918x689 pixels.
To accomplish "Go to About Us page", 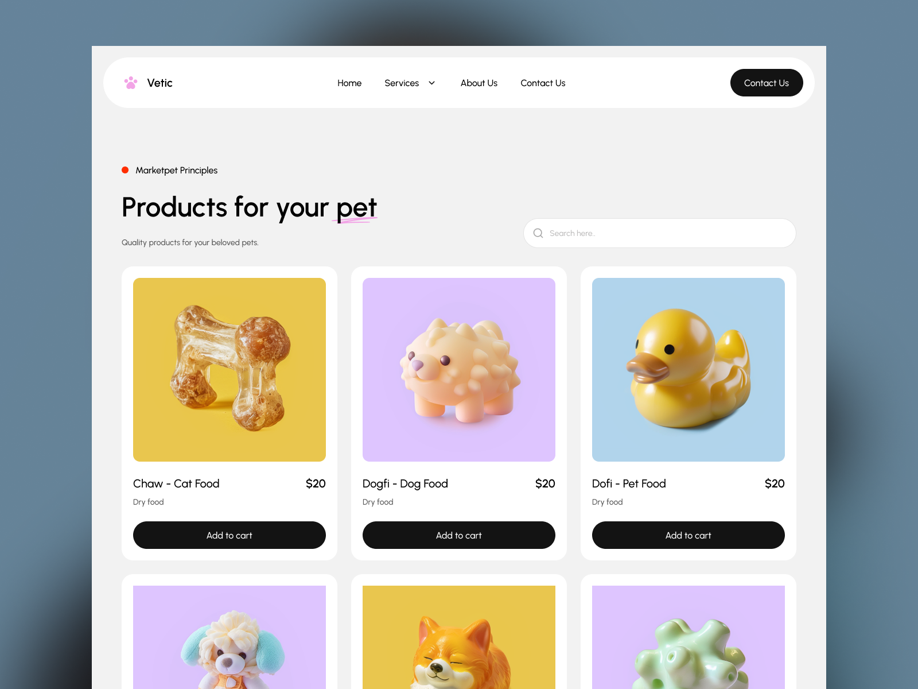I will pos(479,83).
